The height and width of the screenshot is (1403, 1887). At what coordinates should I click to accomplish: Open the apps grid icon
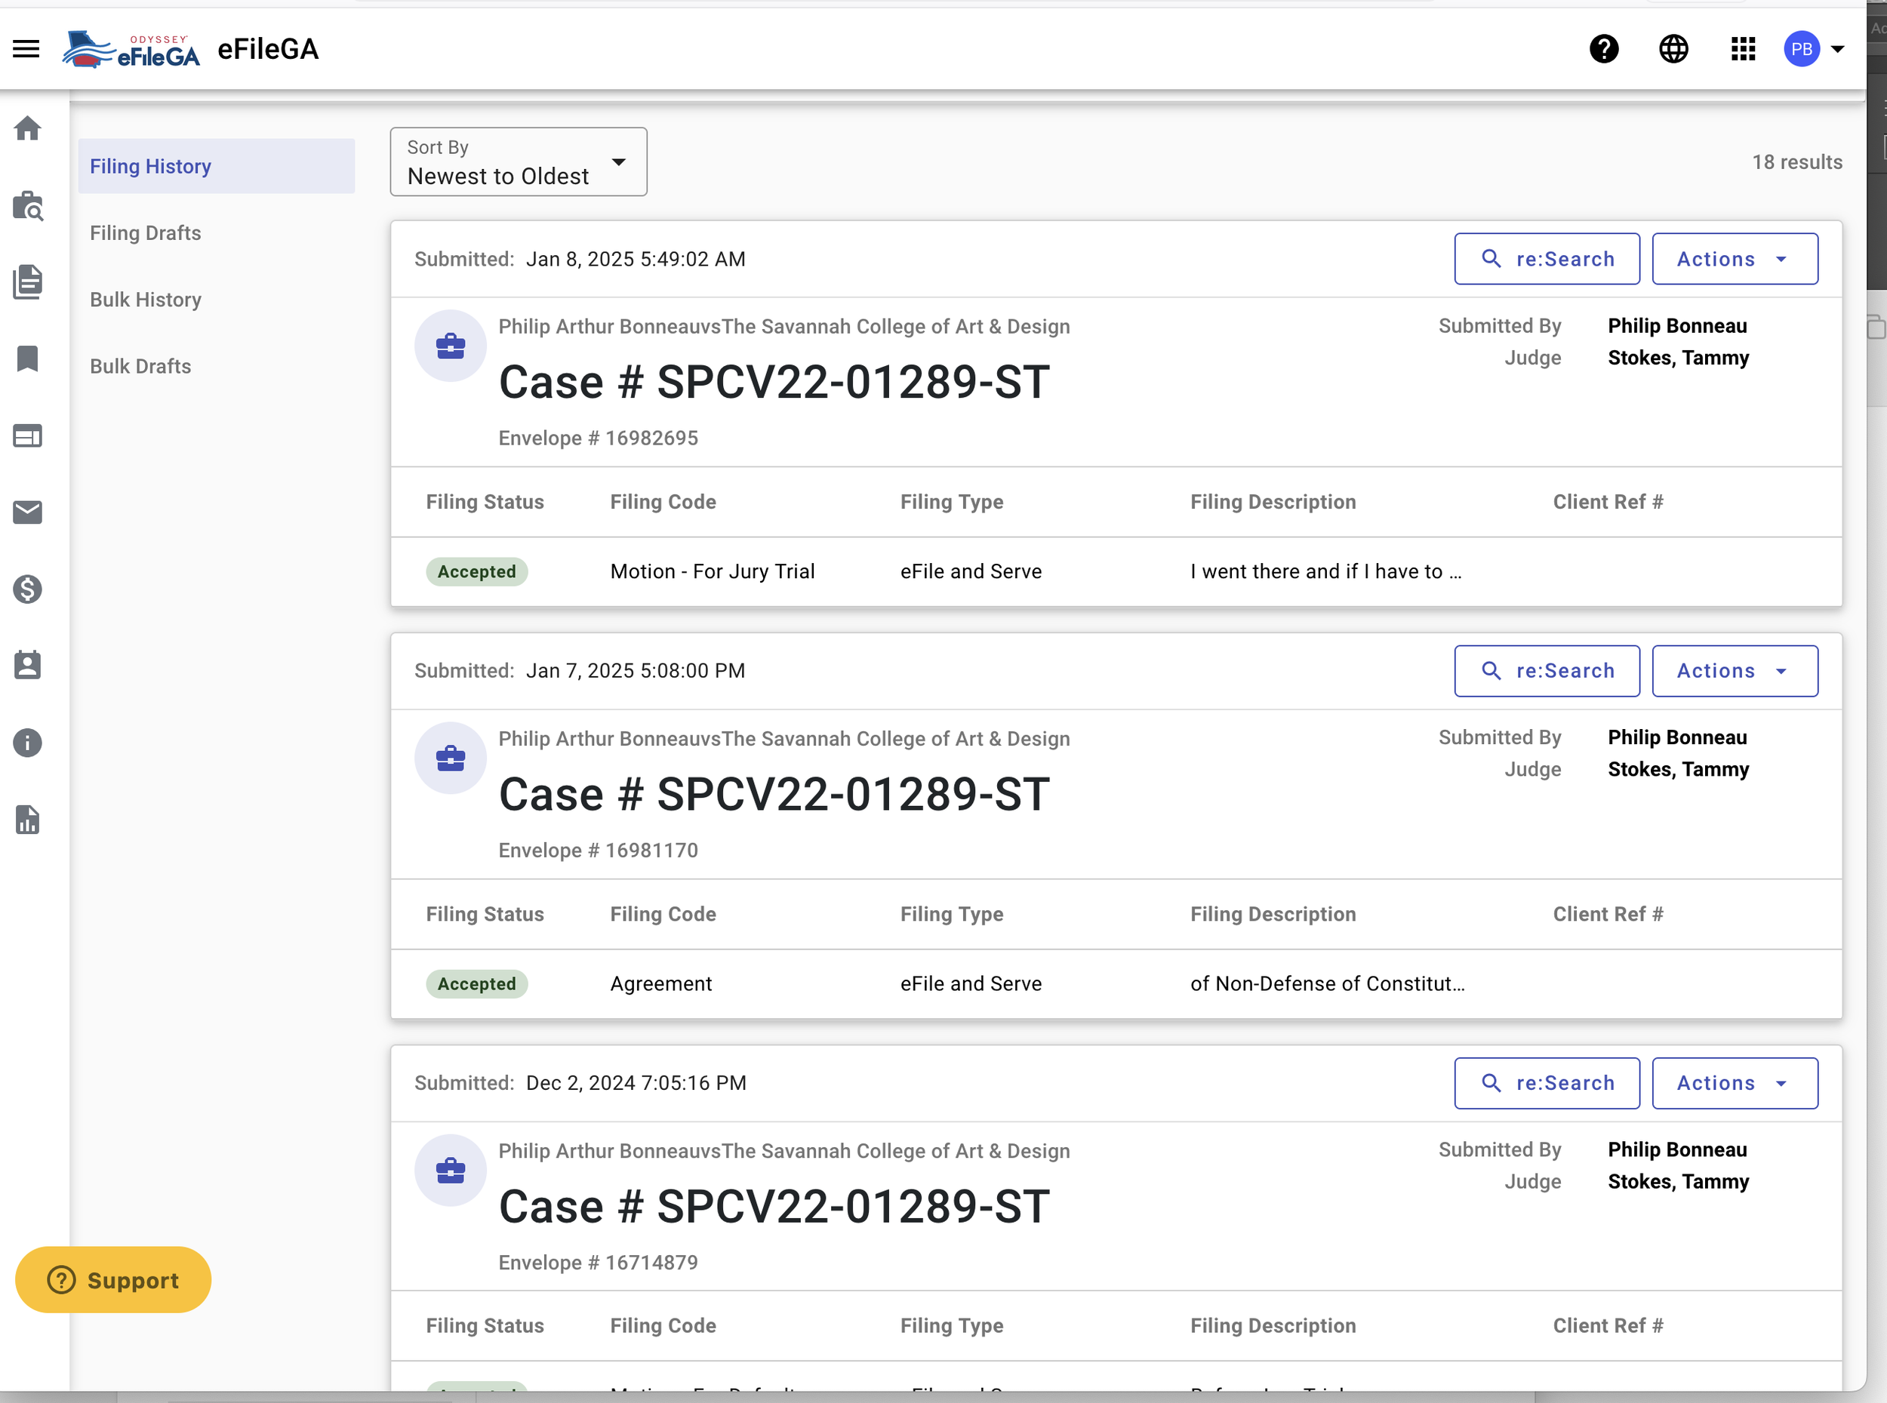click(x=1743, y=49)
